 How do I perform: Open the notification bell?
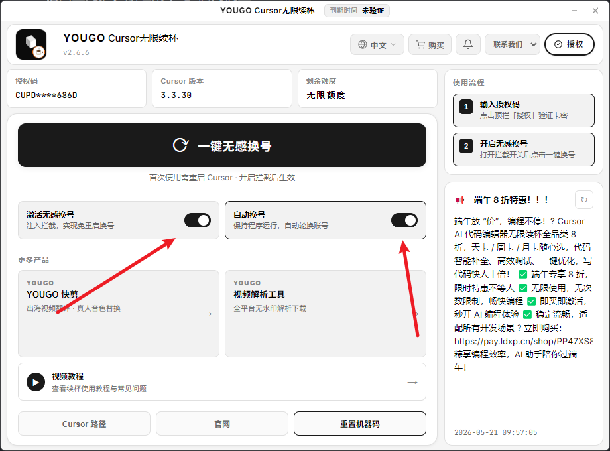click(468, 44)
